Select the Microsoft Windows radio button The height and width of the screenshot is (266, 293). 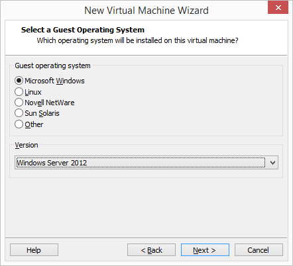[x=19, y=81]
